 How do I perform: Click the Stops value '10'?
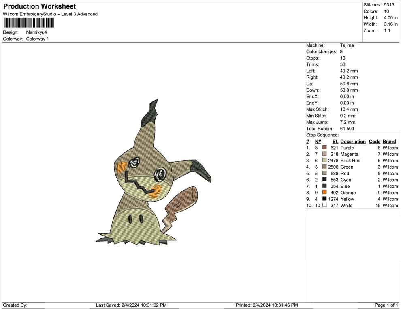click(x=343, y=58)
